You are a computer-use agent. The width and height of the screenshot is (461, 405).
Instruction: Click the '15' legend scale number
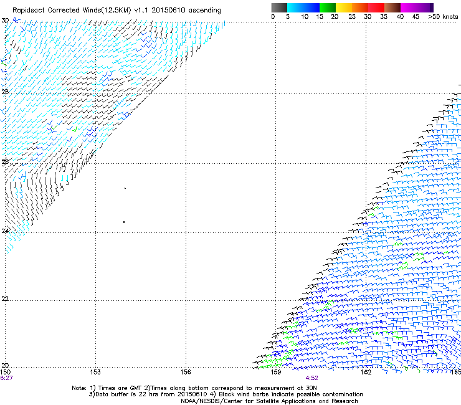tap(320, 17)
